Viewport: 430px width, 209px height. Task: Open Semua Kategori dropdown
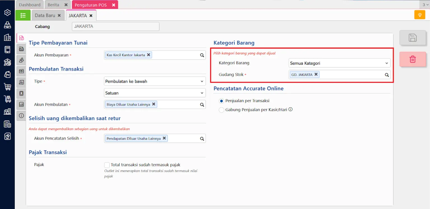click(x=340, y=63)
